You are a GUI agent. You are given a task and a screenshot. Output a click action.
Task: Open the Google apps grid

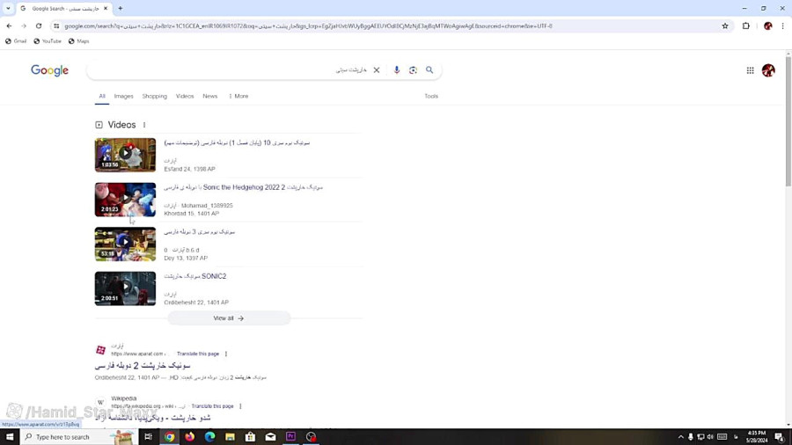(750, 70)
